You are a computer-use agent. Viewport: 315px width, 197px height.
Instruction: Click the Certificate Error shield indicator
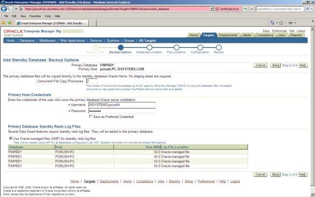(228, 9)
